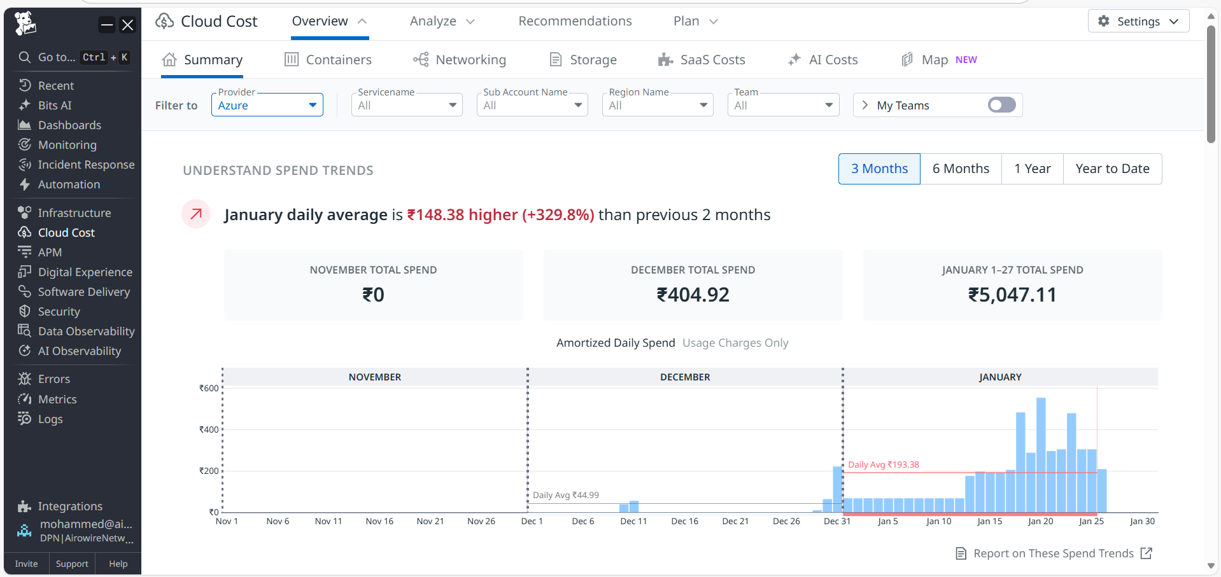Click the Settings gear button
Viewport: 1221px width, 577px height.
click(1138, 22)
